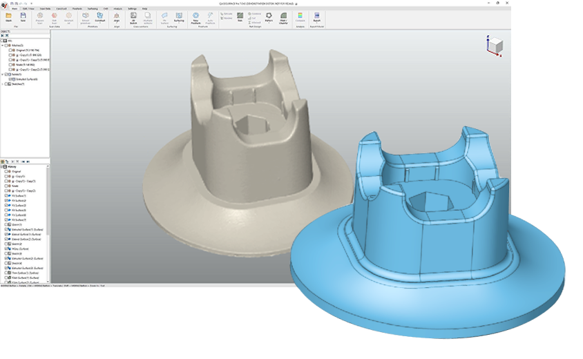Screen dimensions: 583x359
Task: Click the Save icon in ribbon
Action: [x=23, y=16]
